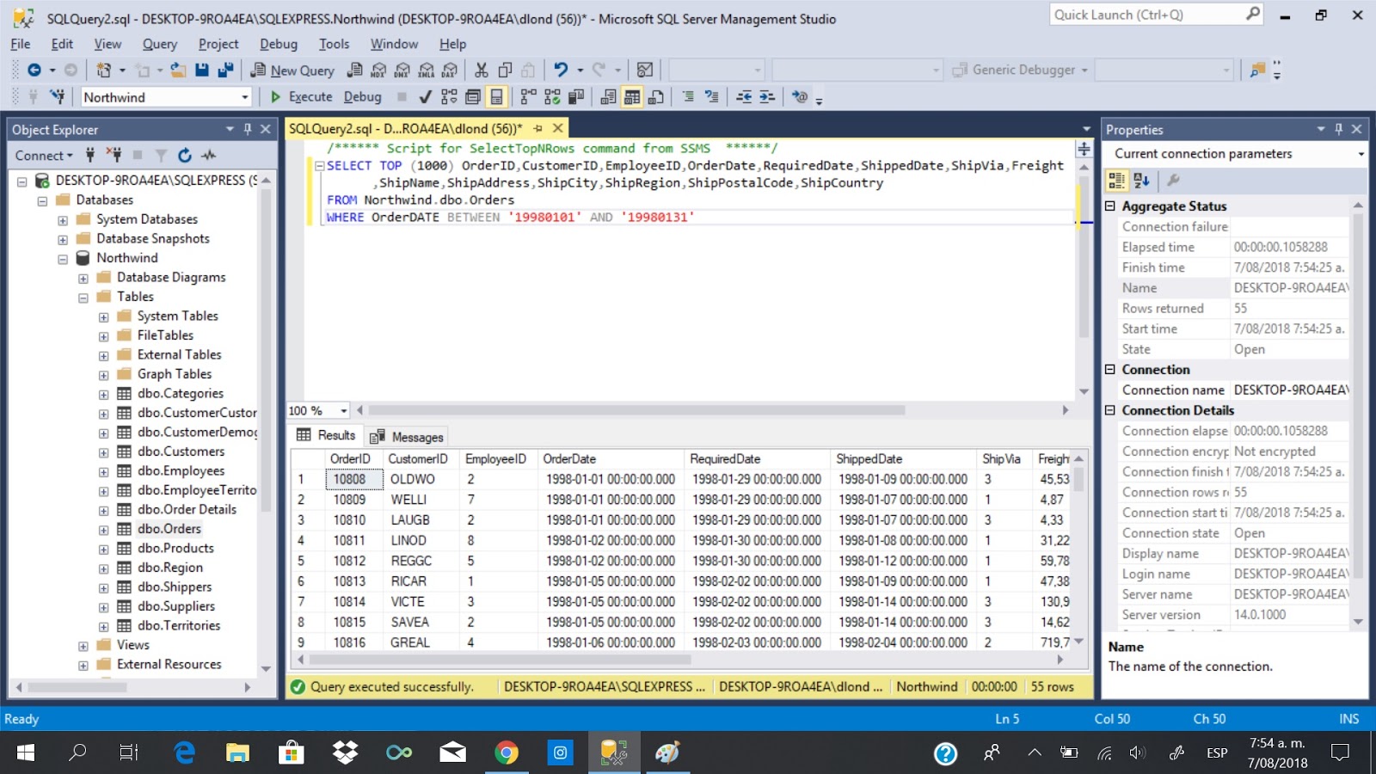Click the Query Options icon
This screenshot has height=774, width=1376.
[x=473, y=97]
